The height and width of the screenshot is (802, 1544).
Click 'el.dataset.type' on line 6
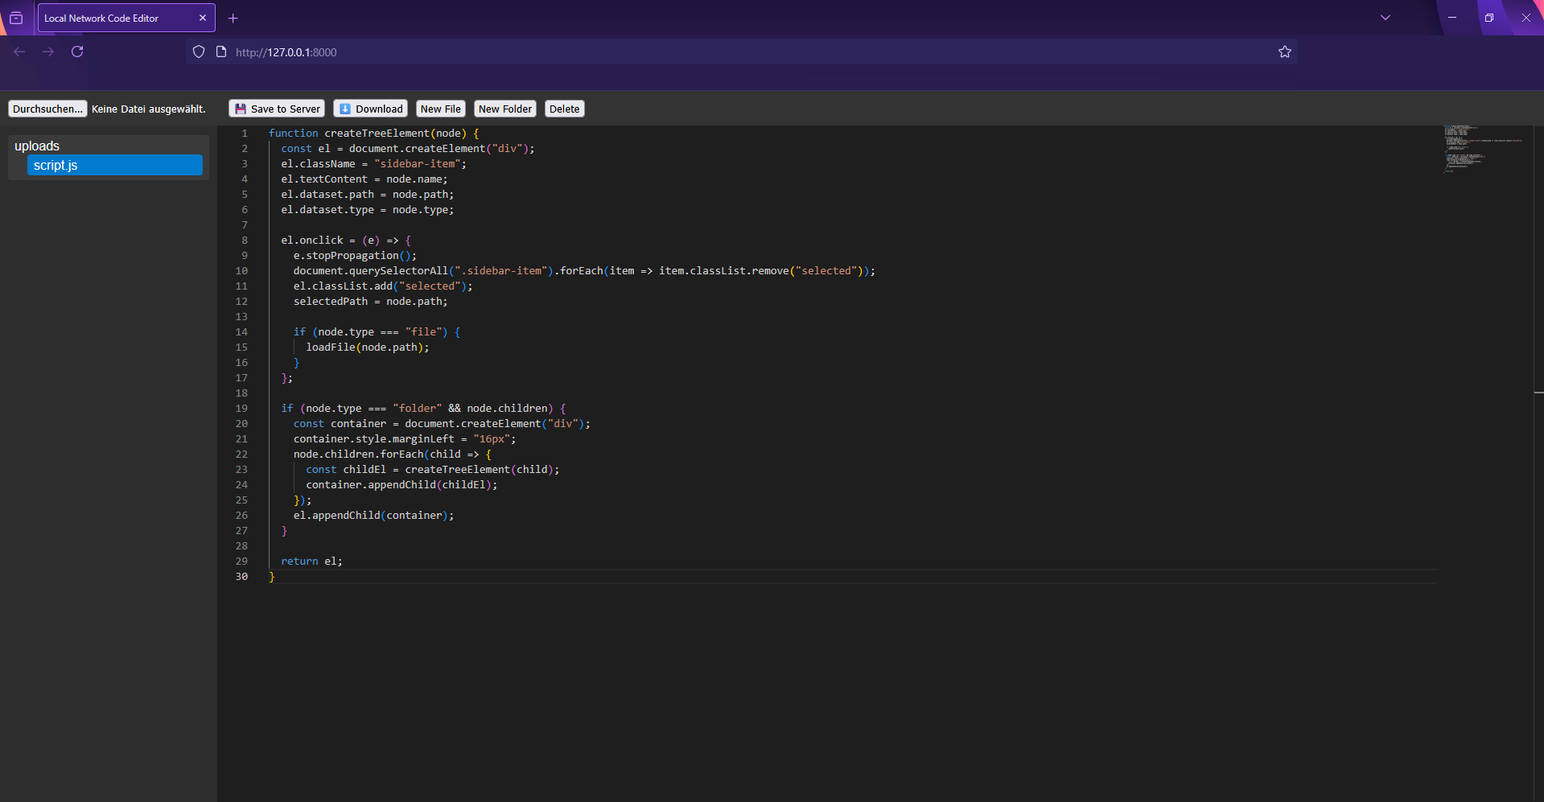click(327, 210)
